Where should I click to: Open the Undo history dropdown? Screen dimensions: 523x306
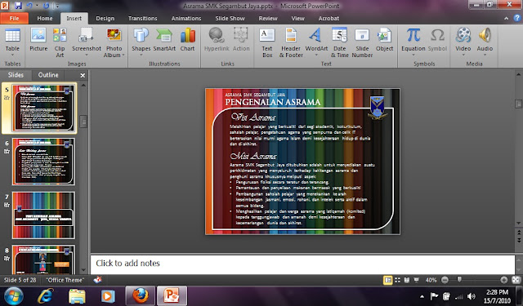coord(37,6)
